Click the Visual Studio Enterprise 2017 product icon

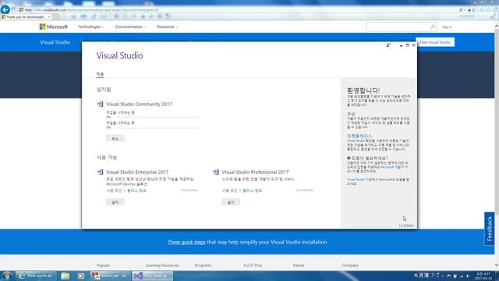[101, 172]
